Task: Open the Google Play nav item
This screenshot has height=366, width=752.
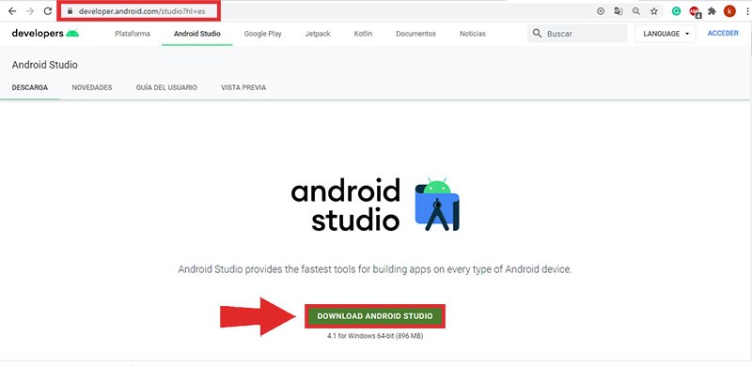Action: coord(263,34)
